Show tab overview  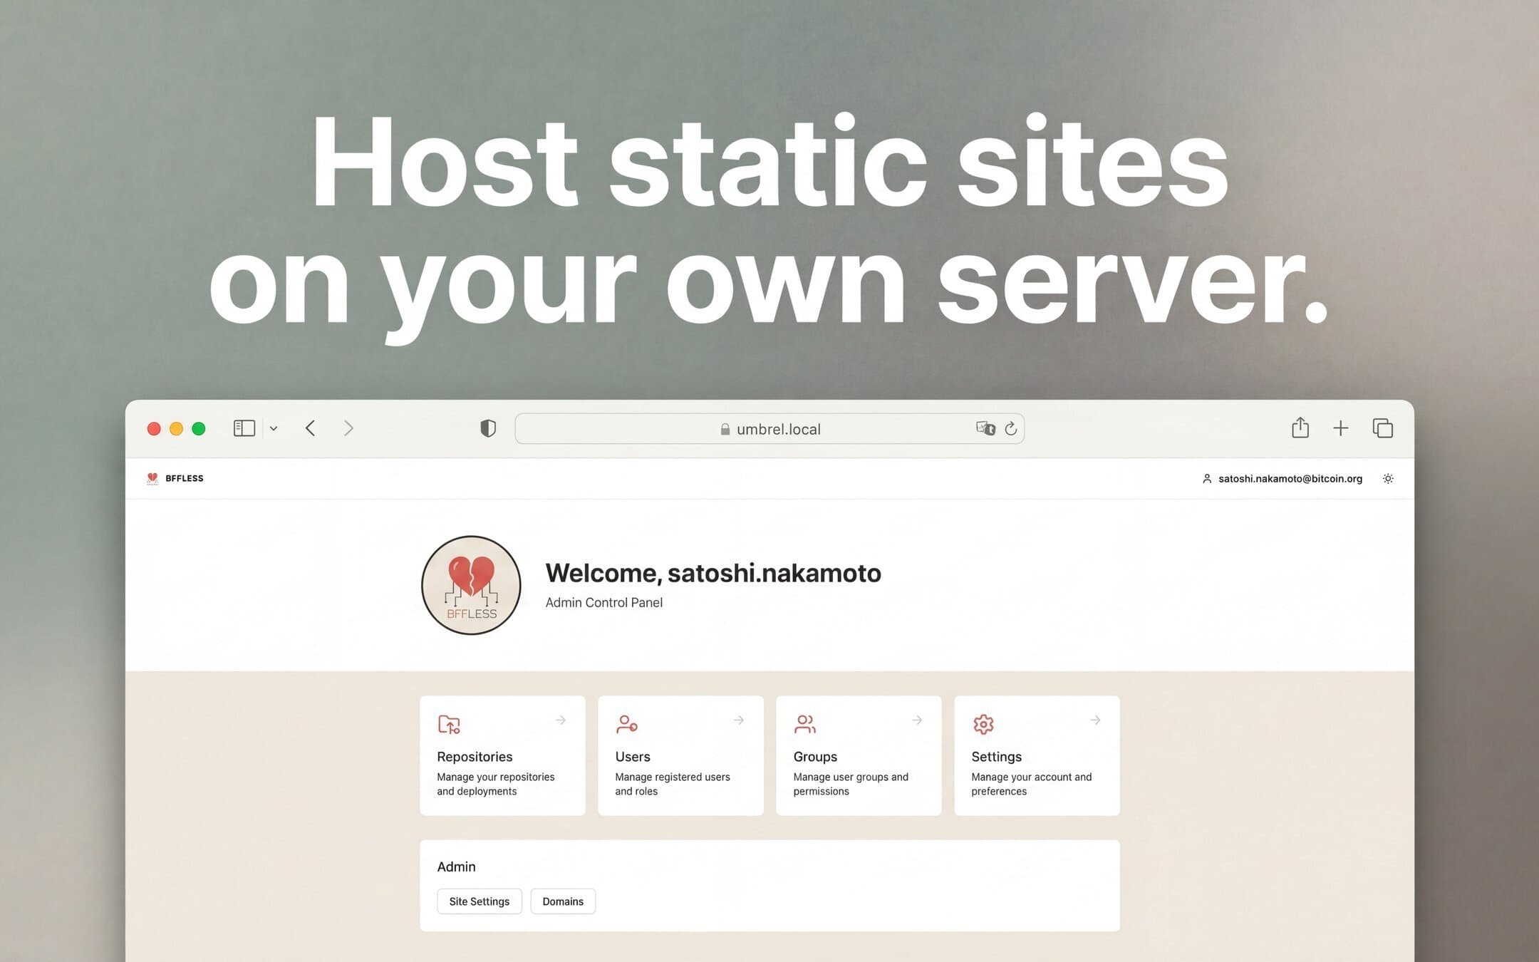(x=1382, y=428)
